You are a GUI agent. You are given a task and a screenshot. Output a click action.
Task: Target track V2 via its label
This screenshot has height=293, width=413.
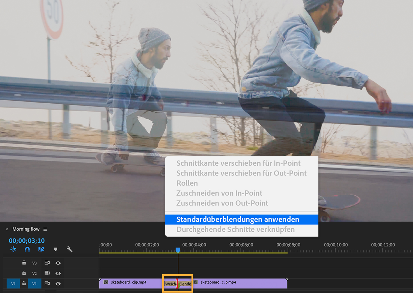pyautogui.click(x=35, y=273)
